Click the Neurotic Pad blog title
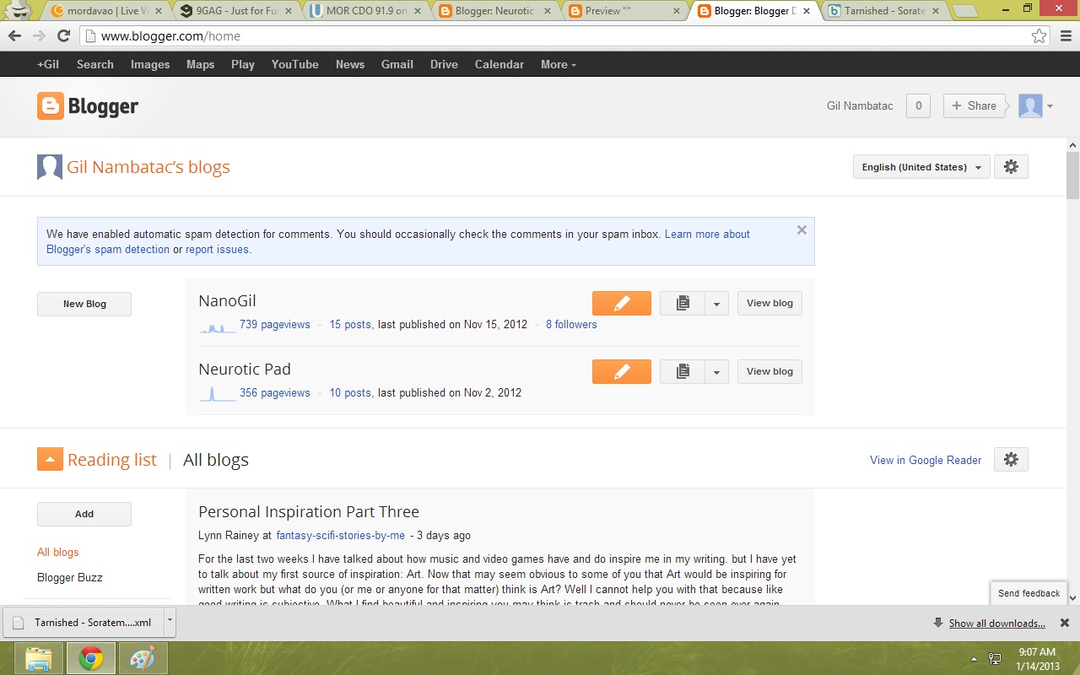Screen dimensions: 1080x675 245,370
